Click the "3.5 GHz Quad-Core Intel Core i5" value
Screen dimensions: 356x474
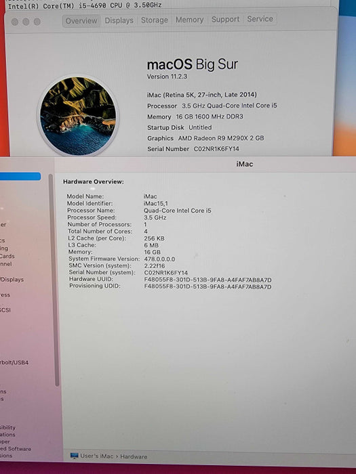[x=229, y=106]
